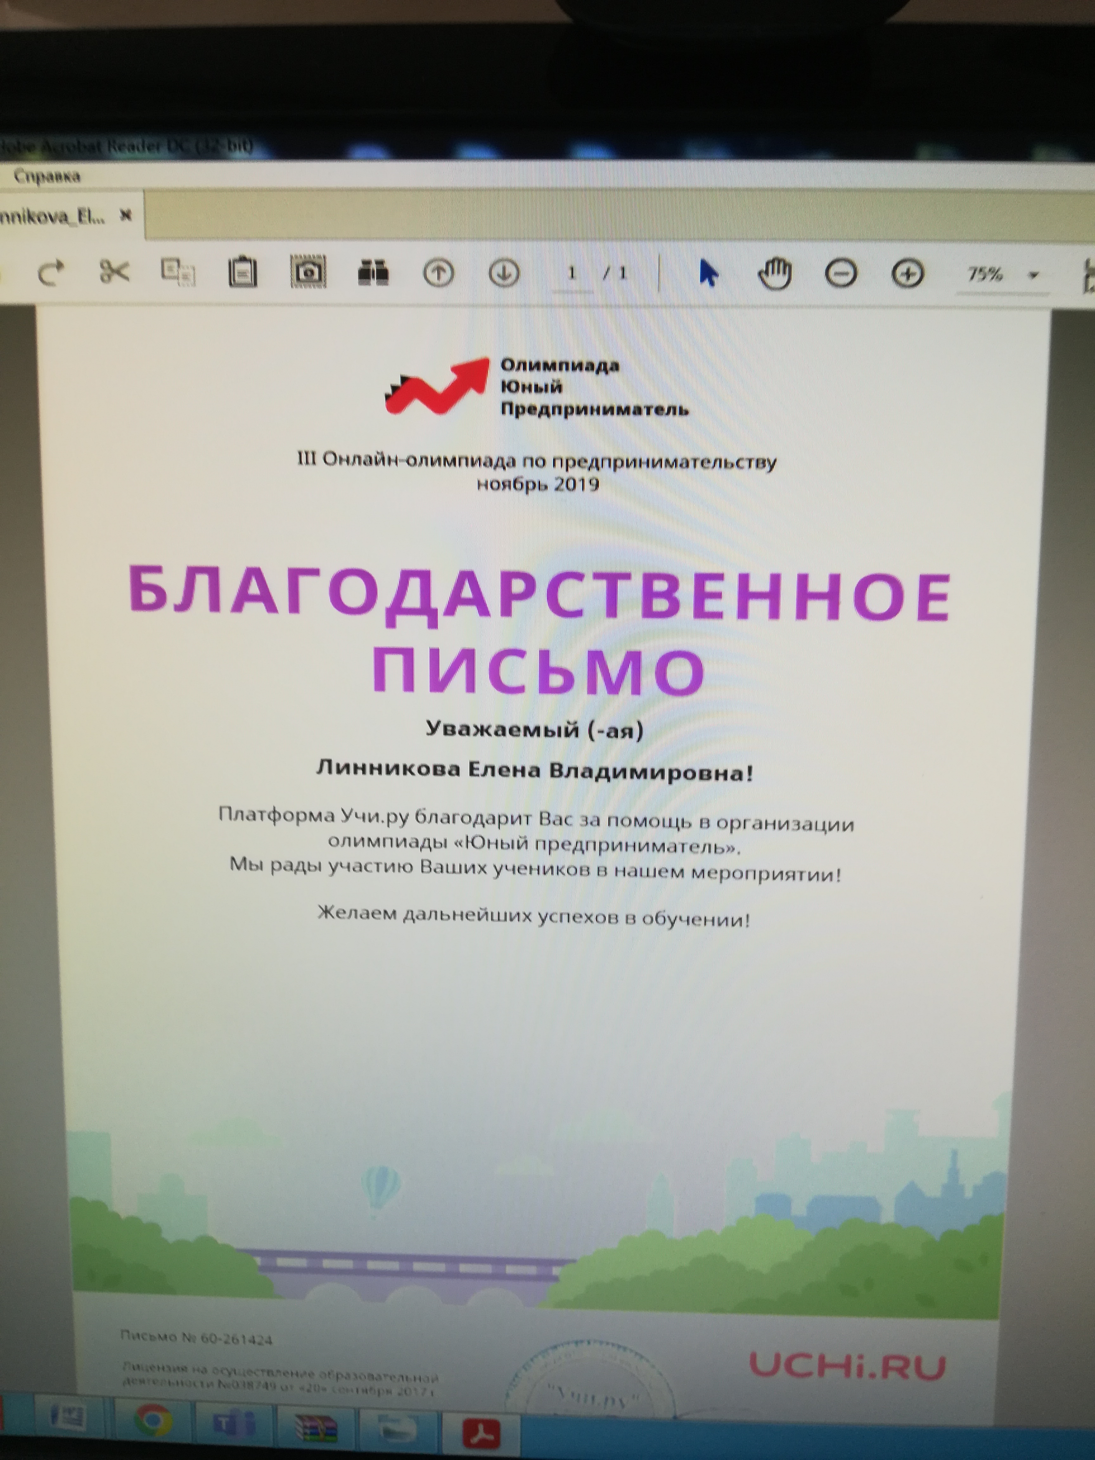Open the Справка menu

pos(47,176)
